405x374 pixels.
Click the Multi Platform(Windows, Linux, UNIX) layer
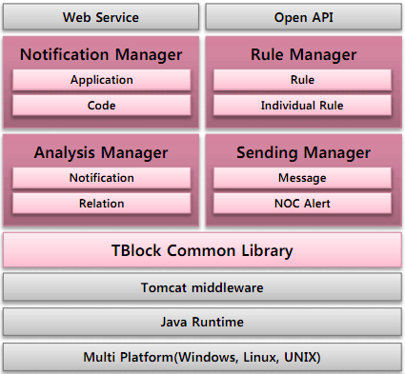[202, 357]
